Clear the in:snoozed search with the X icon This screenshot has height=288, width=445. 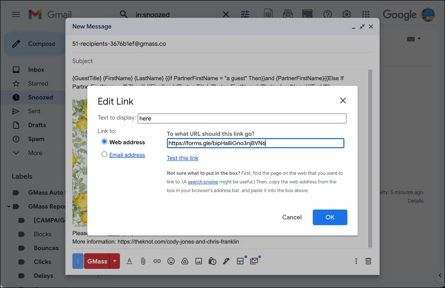(x=226, y=14)
